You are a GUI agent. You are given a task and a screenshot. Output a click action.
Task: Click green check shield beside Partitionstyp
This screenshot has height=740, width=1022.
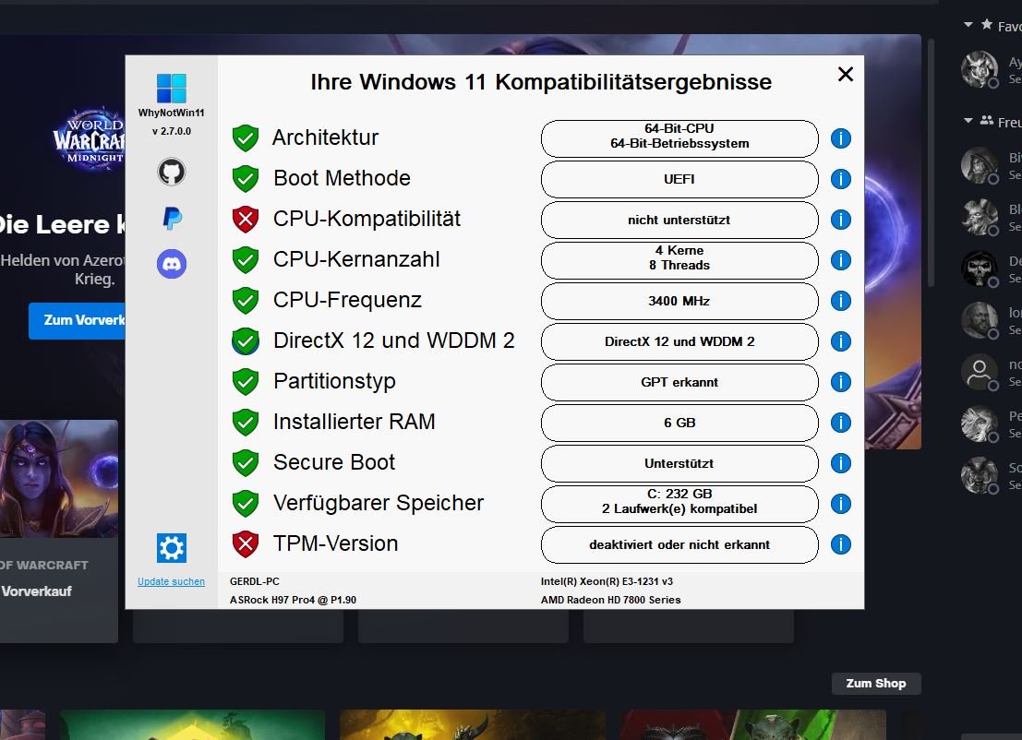pos(246,382)
